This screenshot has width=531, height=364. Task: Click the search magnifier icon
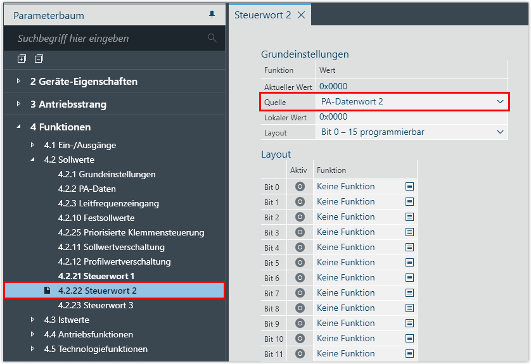pos(212,38)
